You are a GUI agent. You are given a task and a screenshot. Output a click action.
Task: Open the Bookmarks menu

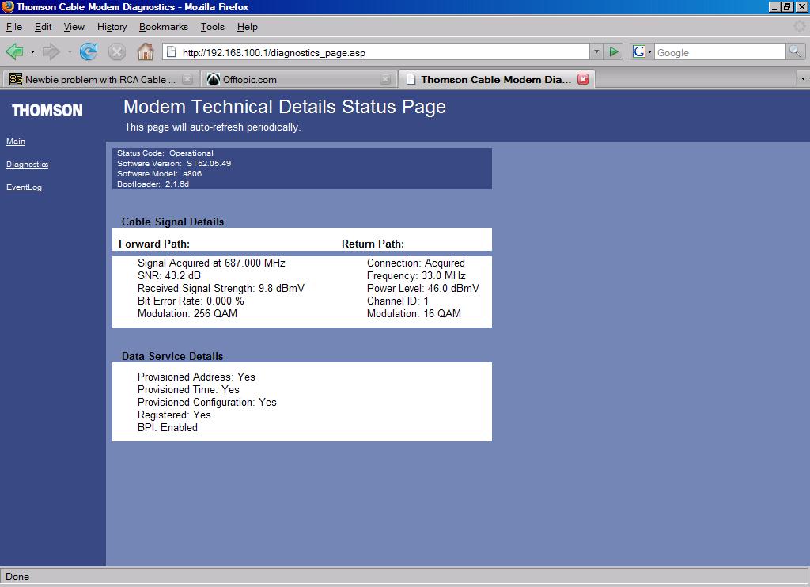click(163, 26)
